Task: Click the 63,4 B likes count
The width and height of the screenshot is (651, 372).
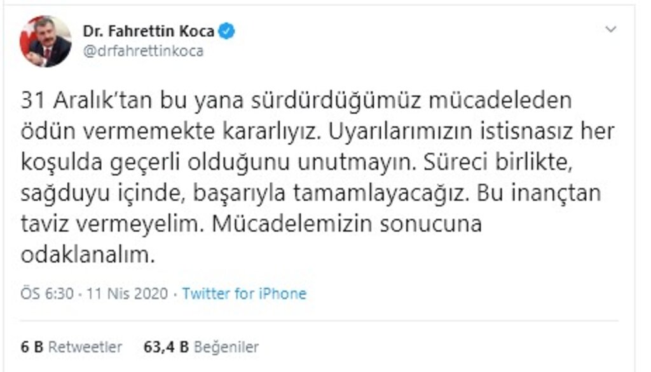Action: click(165, 347)
